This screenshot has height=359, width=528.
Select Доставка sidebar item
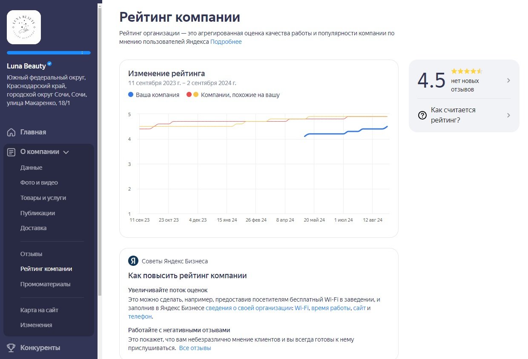pyautogui.click(x=34, y=228)
